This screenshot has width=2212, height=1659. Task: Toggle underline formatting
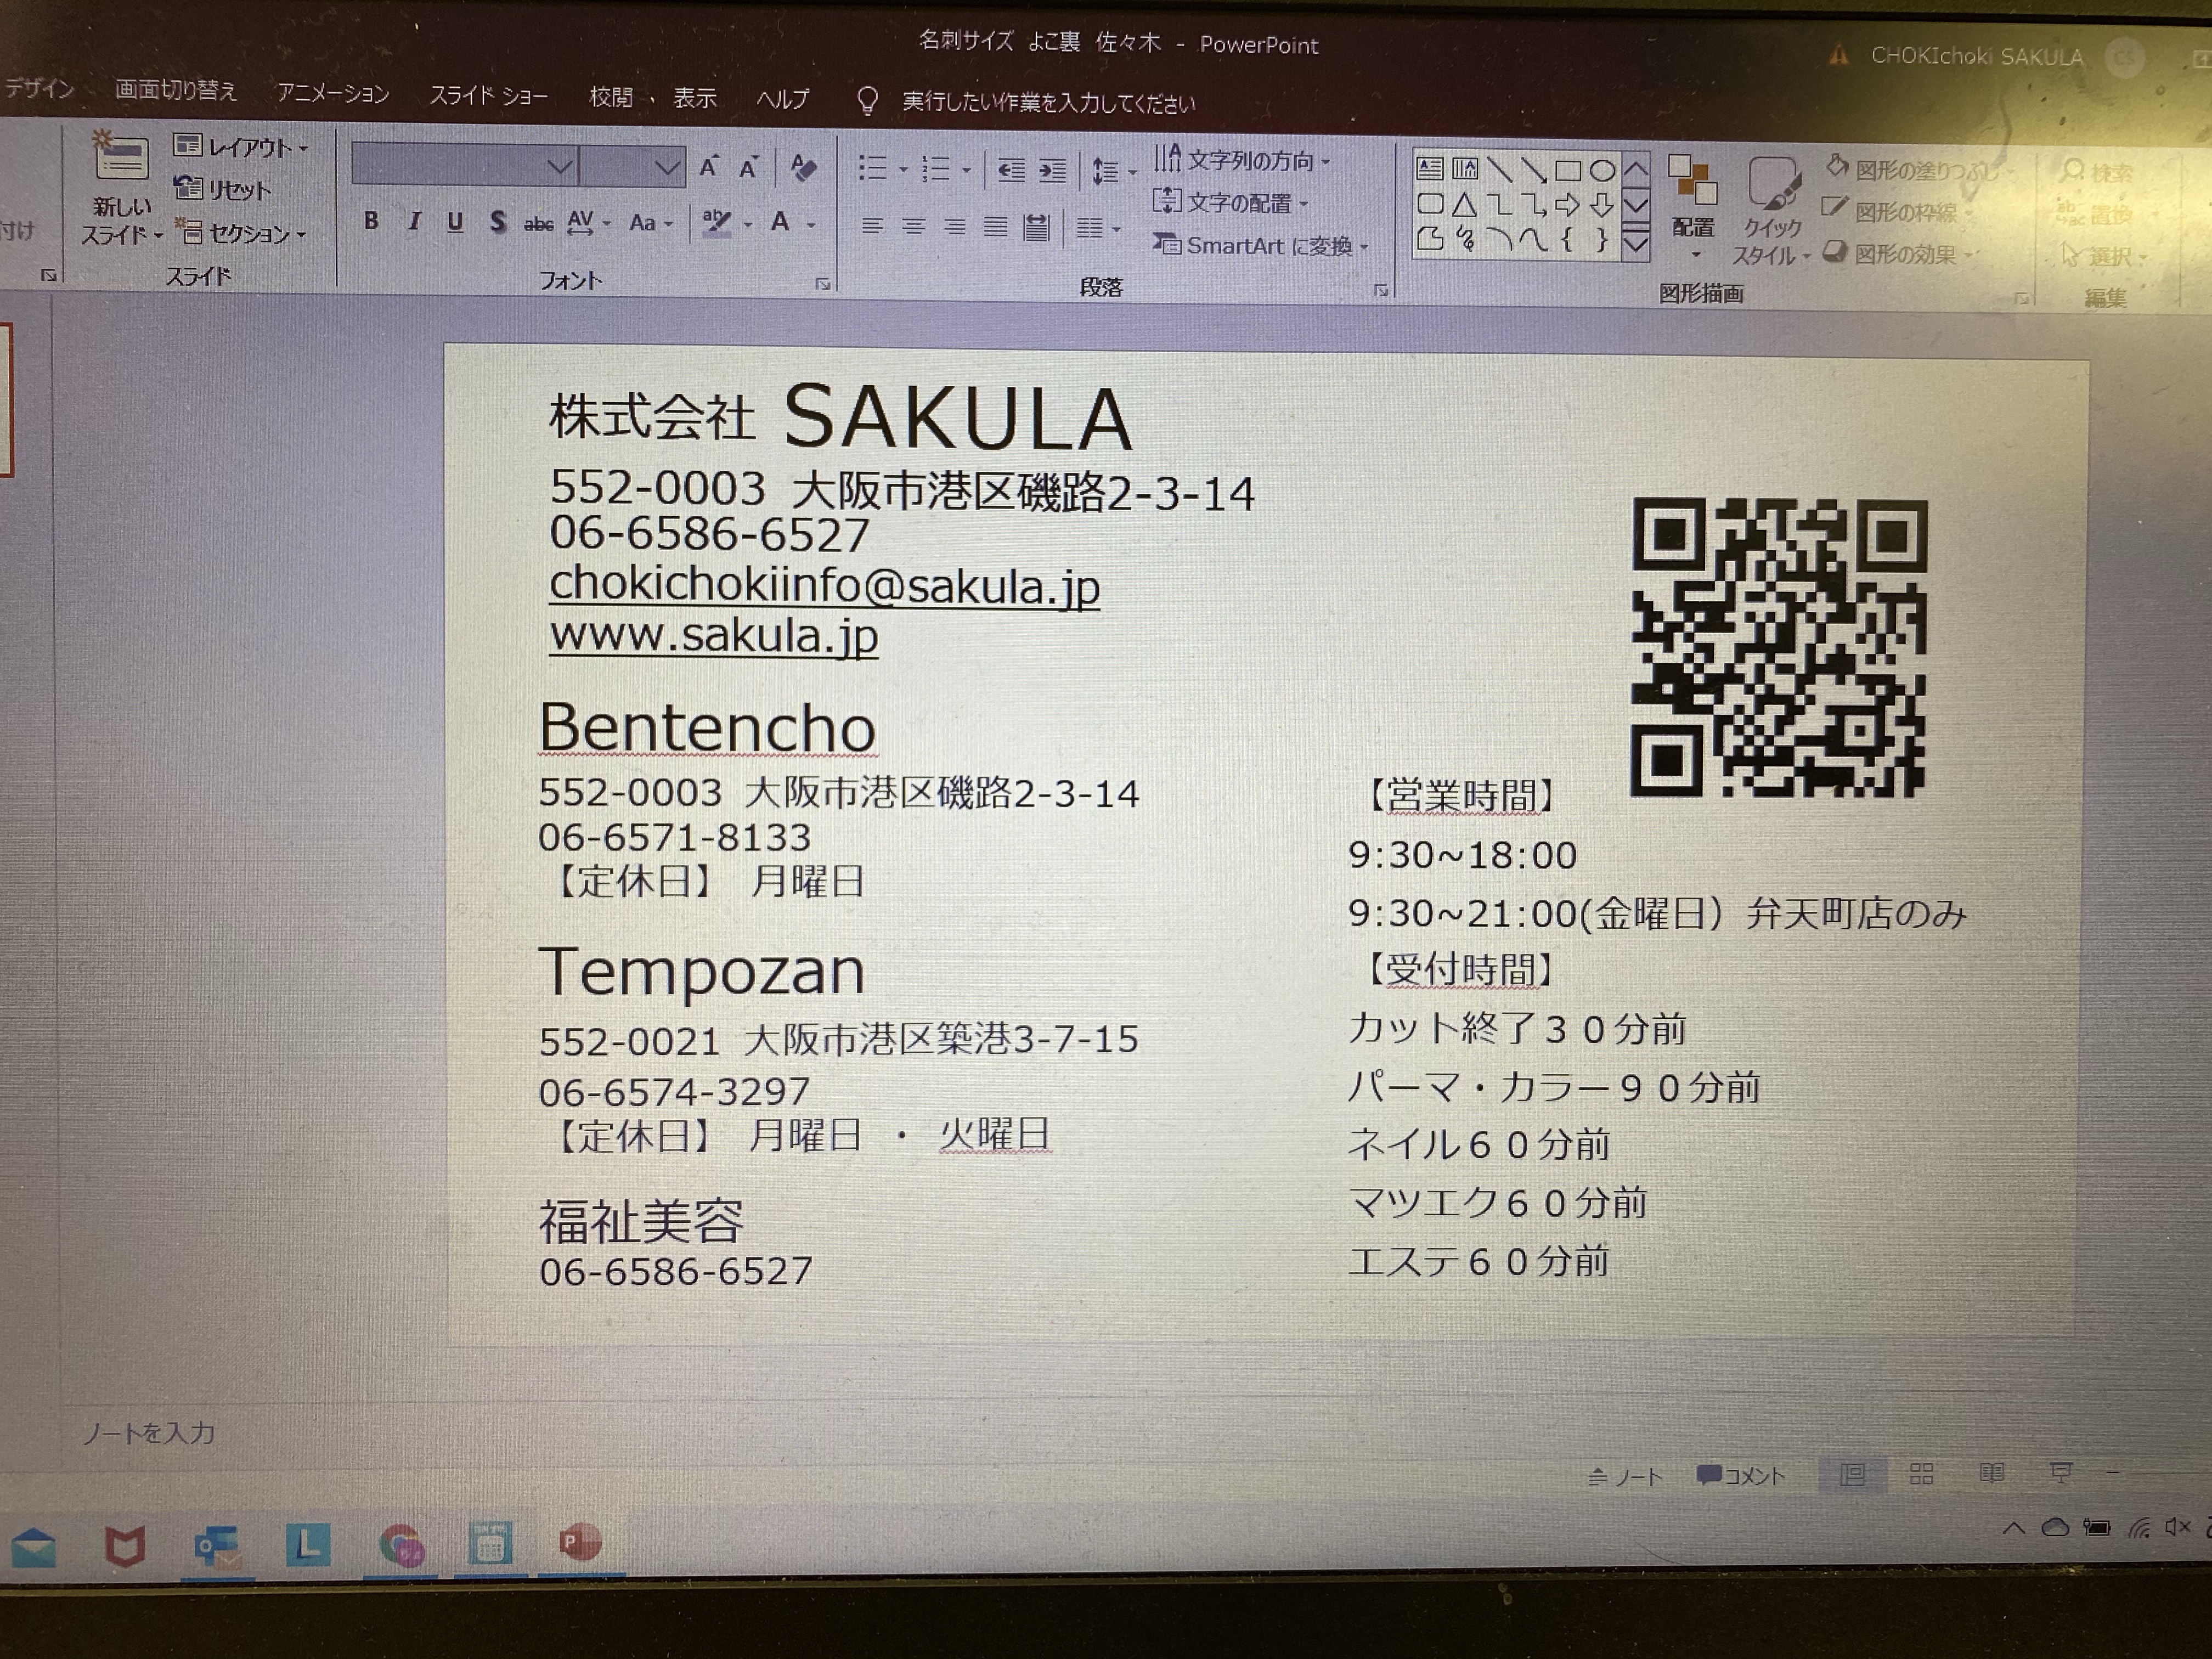point(455,222)
